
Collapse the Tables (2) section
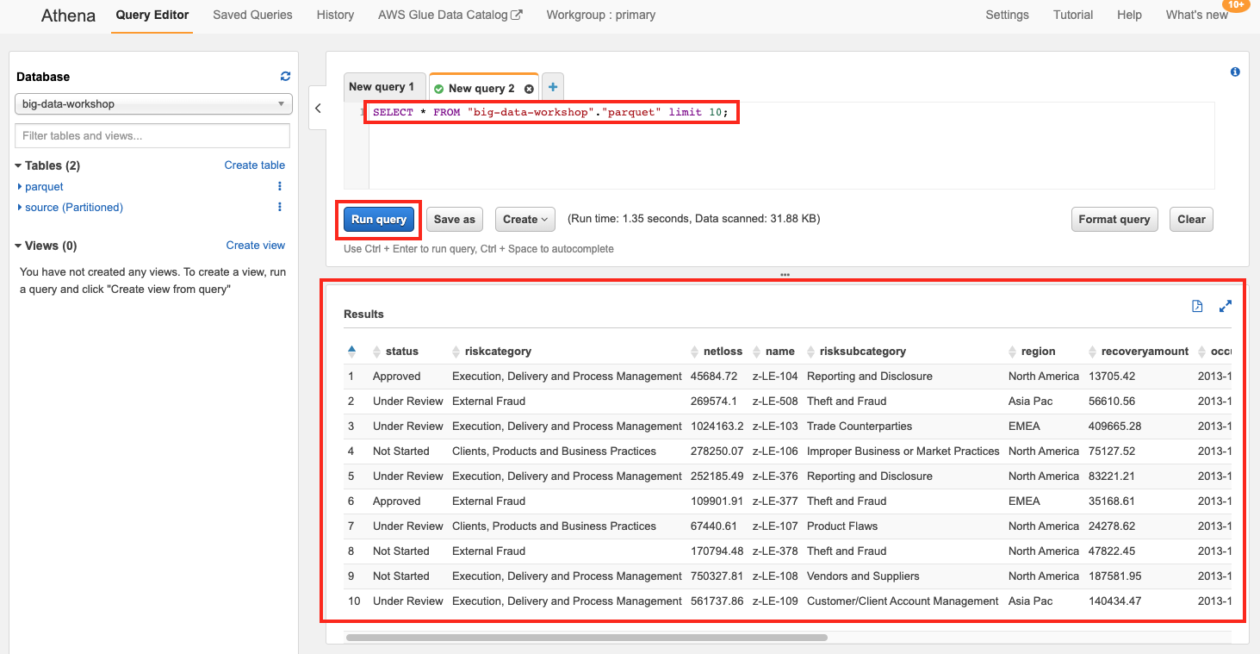(x=19, y=165)
